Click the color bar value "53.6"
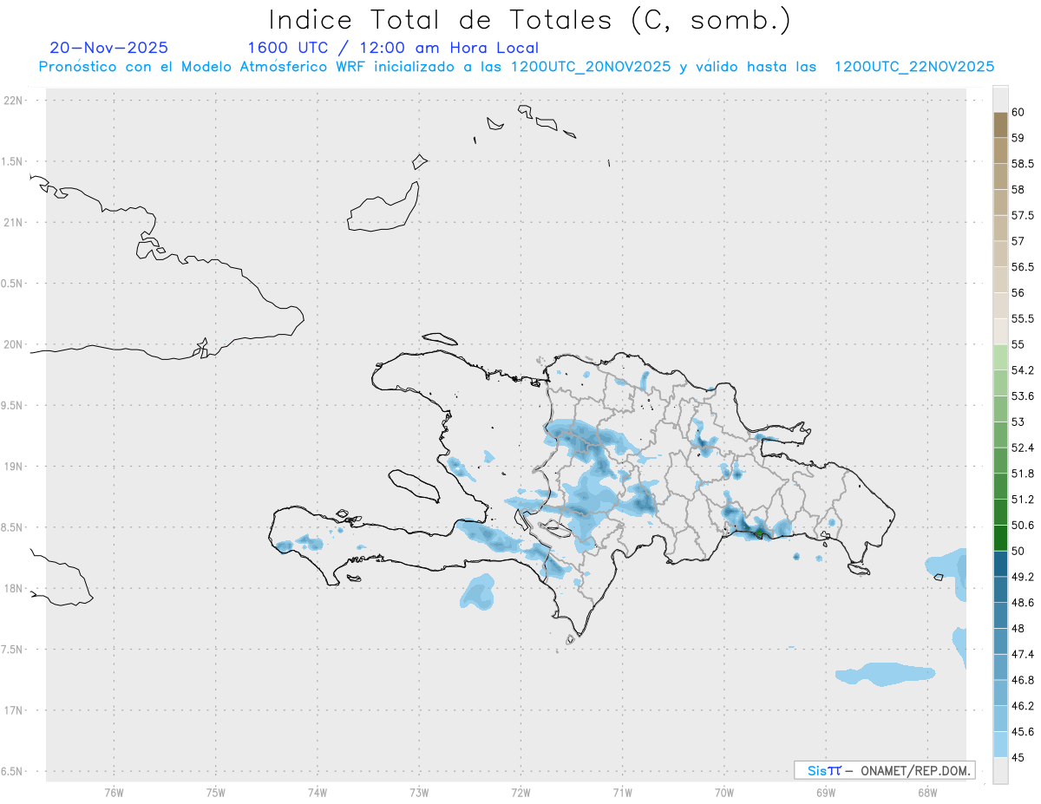The image size is (1041, 804). click(x=1023, y=395)
